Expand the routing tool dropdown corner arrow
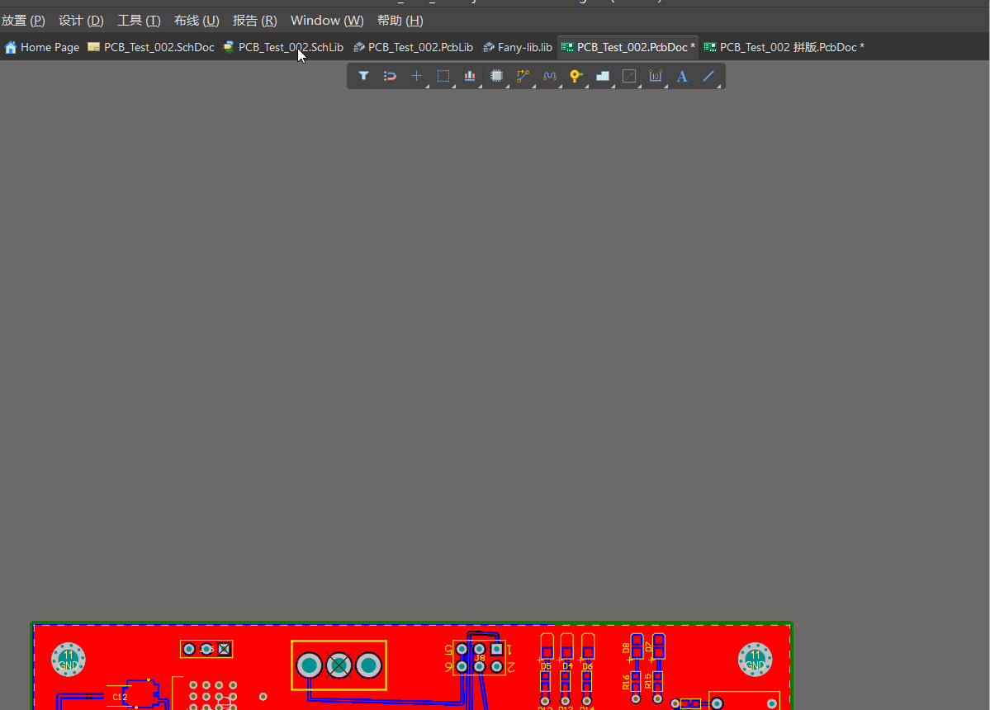The image size is (990, 710). tap(533, 86)
